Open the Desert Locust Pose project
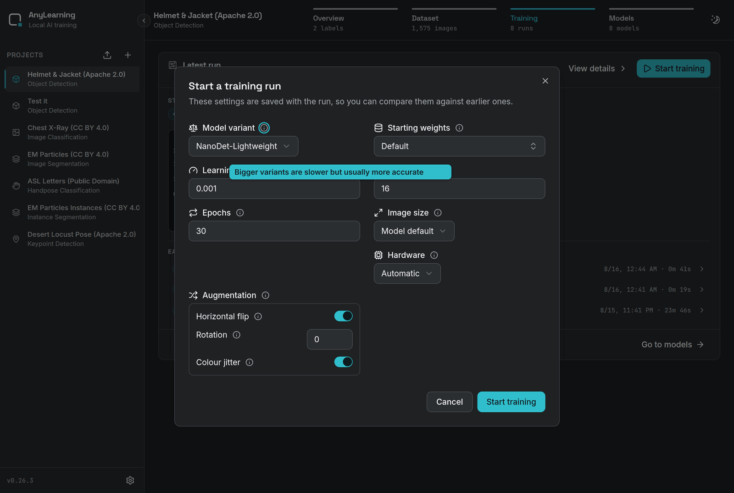734x493 pixels. tap(72, 238)
